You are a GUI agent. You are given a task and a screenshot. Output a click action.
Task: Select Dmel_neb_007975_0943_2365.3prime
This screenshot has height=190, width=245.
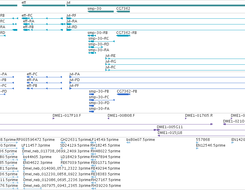(32, 189)
